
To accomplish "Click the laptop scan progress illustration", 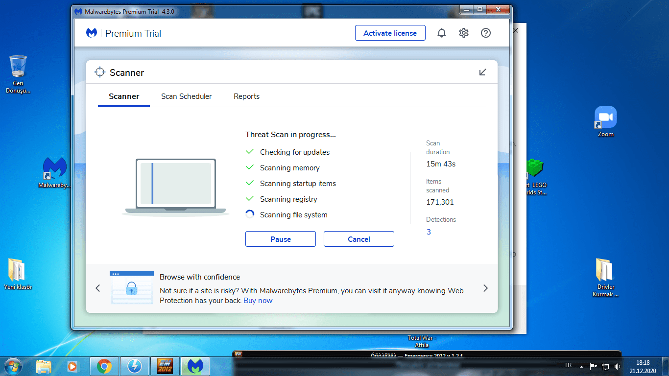I will tap(175, 187).
